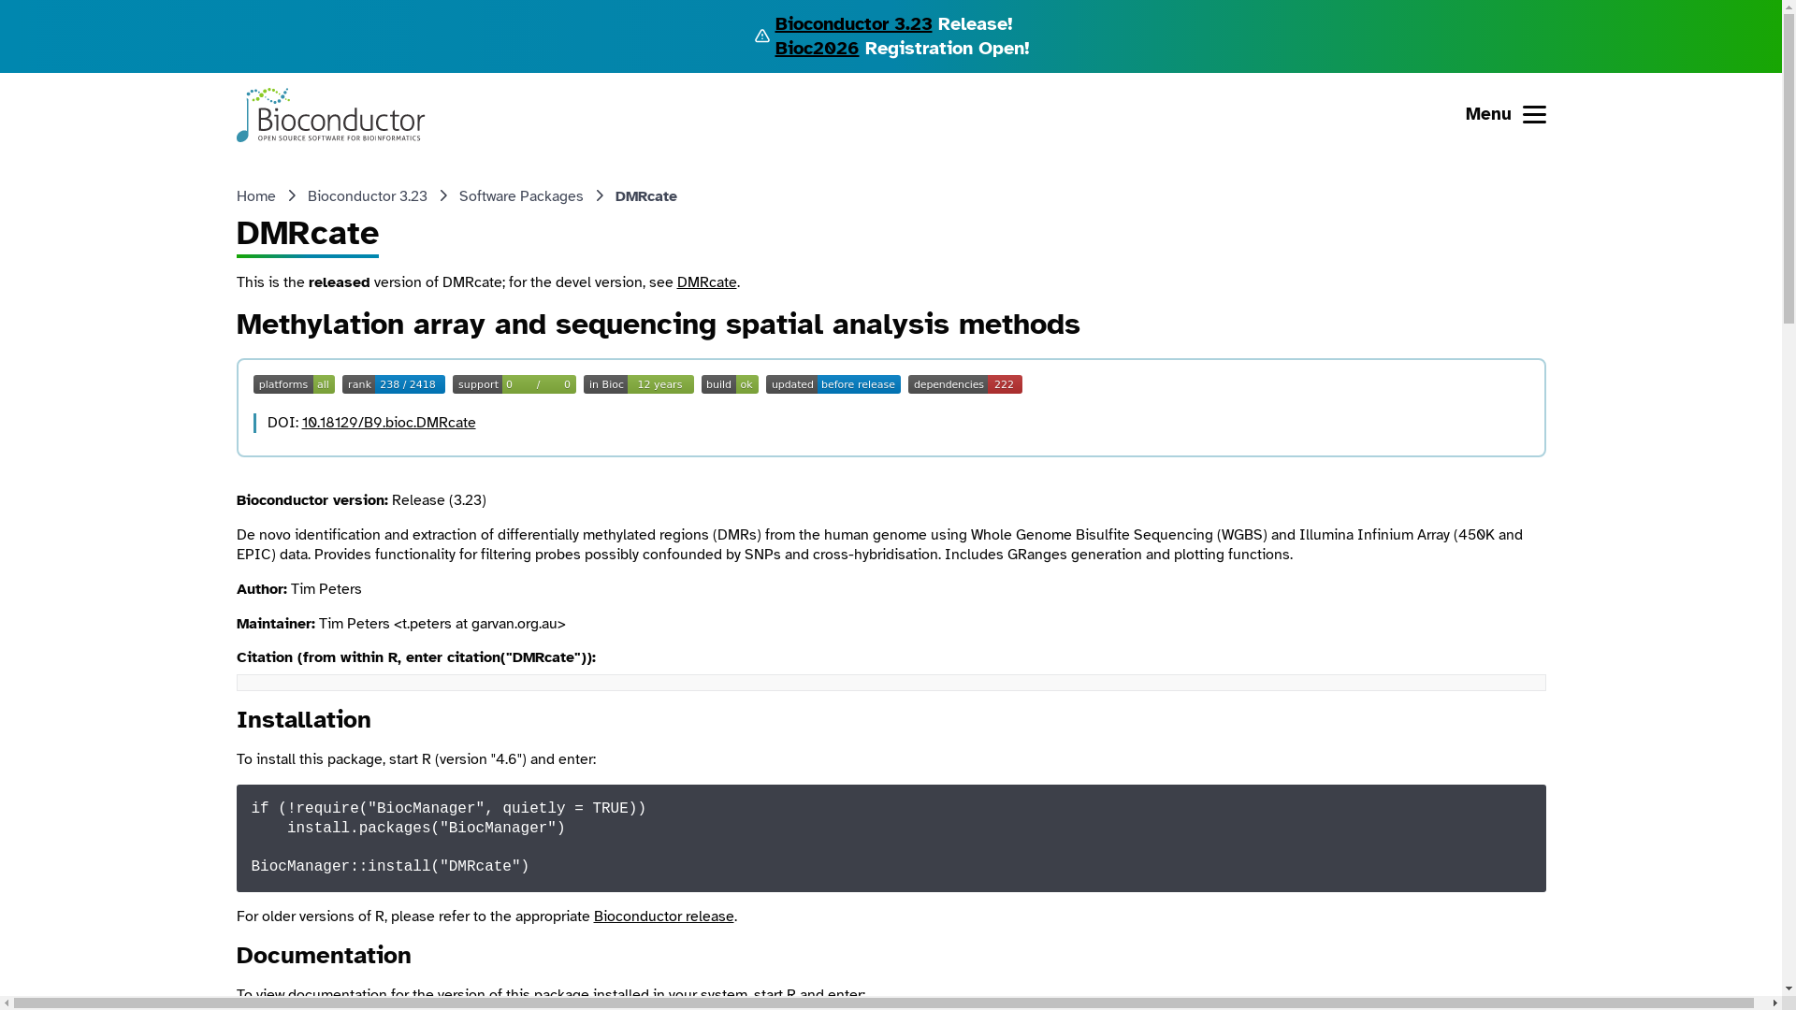Click the warning triangle icon in banner

pyautogui.click(x=762, y=36)
